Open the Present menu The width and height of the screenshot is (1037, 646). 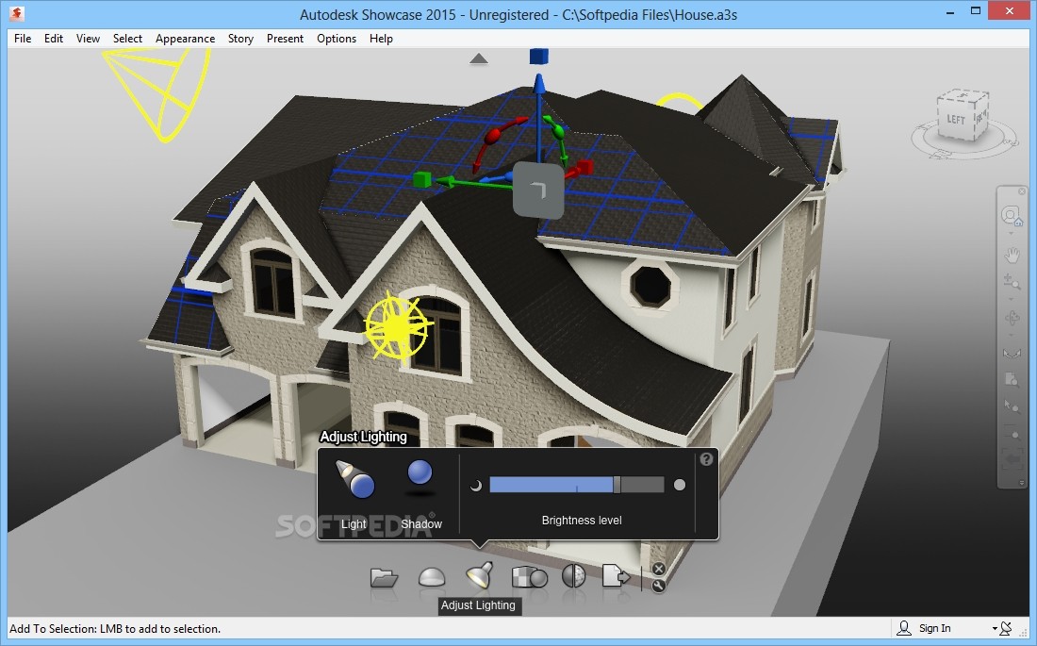pyautogui.click(x=285, y=39)
